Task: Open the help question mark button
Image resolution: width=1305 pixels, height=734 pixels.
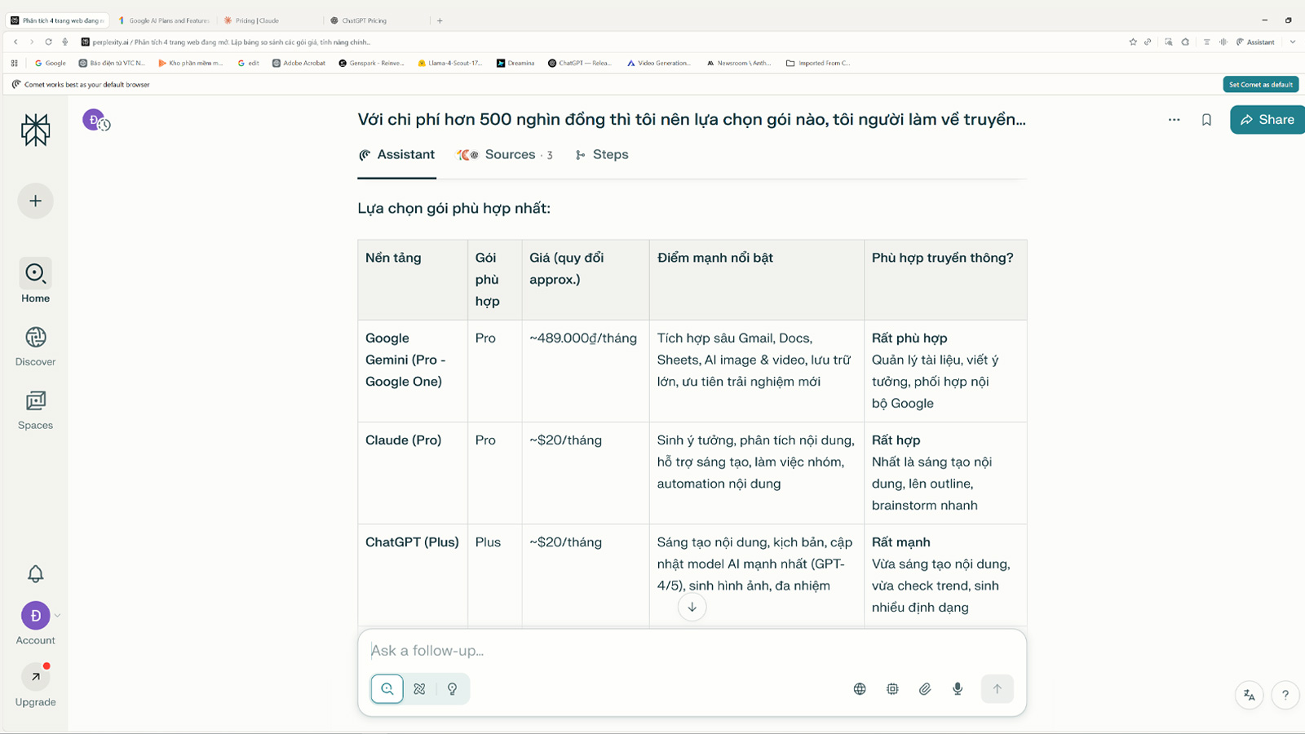Action: tap(1285, 695)
